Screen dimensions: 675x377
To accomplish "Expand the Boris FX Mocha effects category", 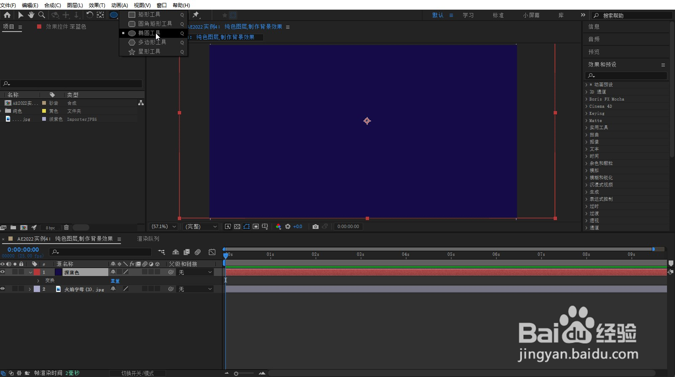I will point(586,99).
